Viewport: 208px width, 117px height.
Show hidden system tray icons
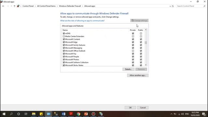(x=171, y=114)
